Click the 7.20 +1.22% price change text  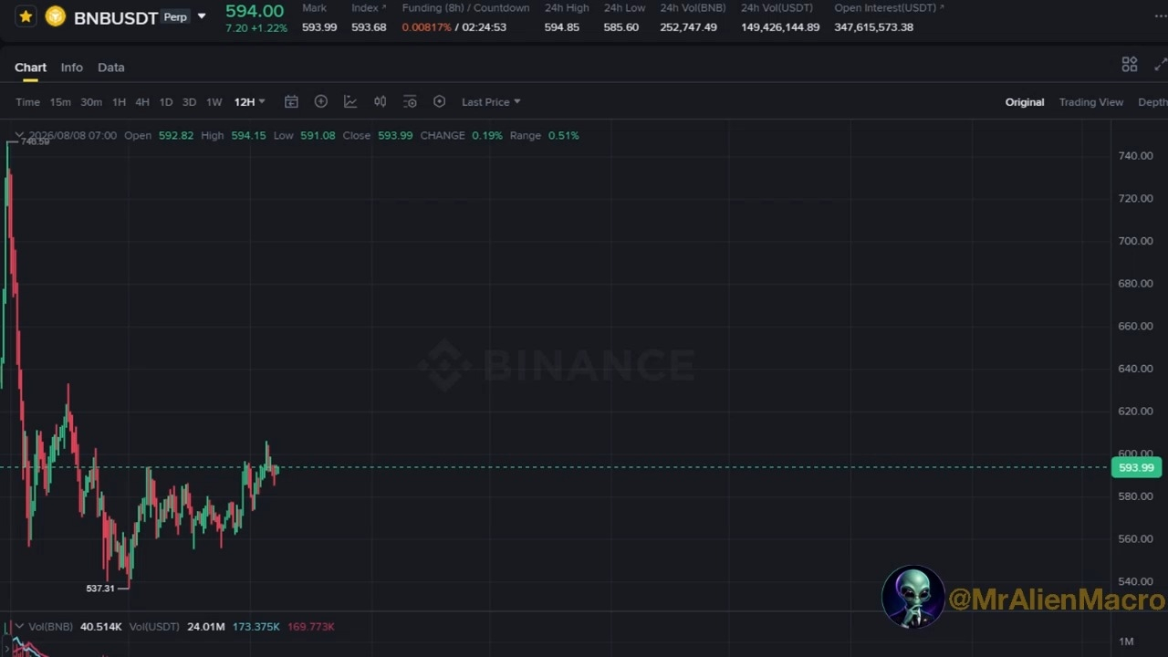pyautogui.click(x=256, y=28)
